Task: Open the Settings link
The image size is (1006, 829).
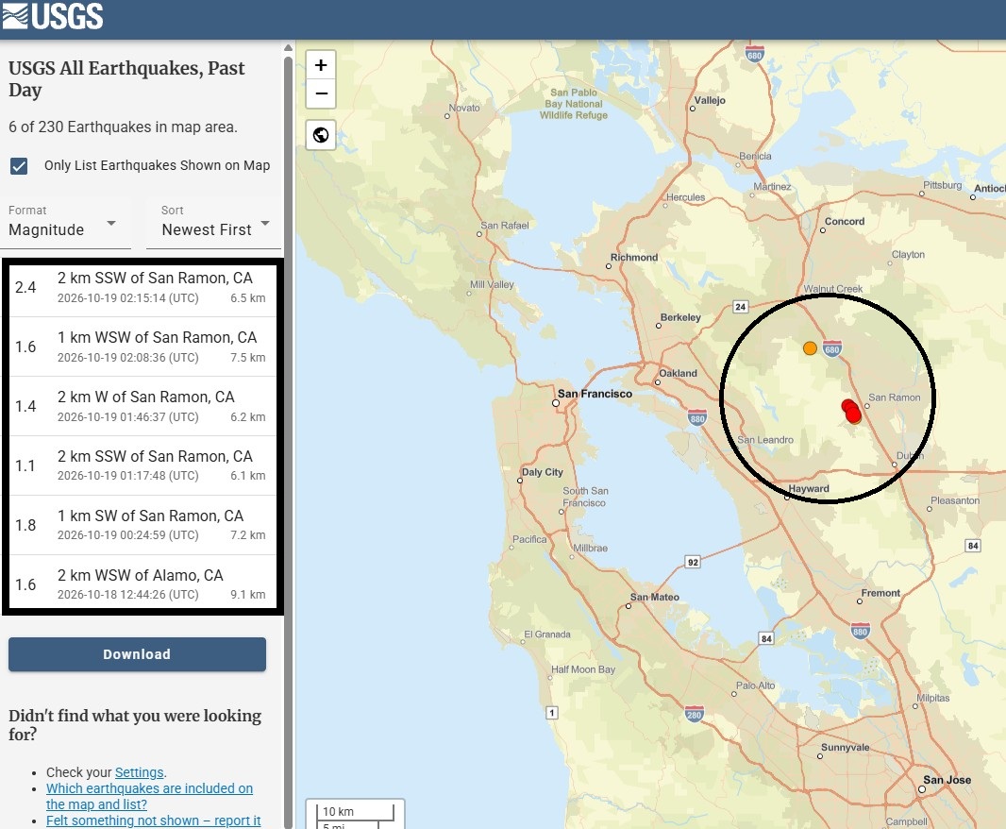Action: pos(140,772)
